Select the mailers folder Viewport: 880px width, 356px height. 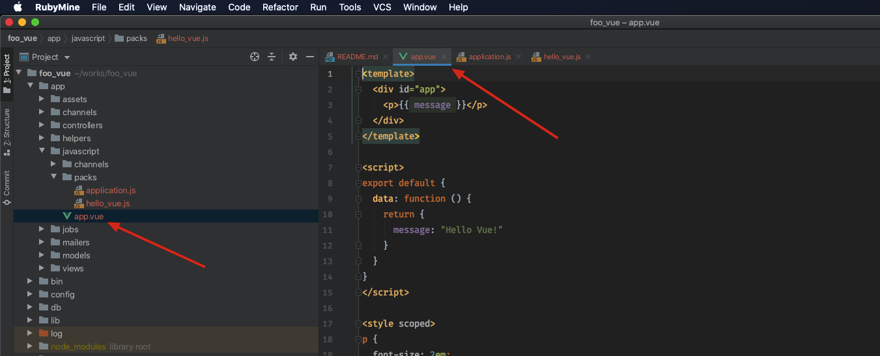tap(76, 242)
